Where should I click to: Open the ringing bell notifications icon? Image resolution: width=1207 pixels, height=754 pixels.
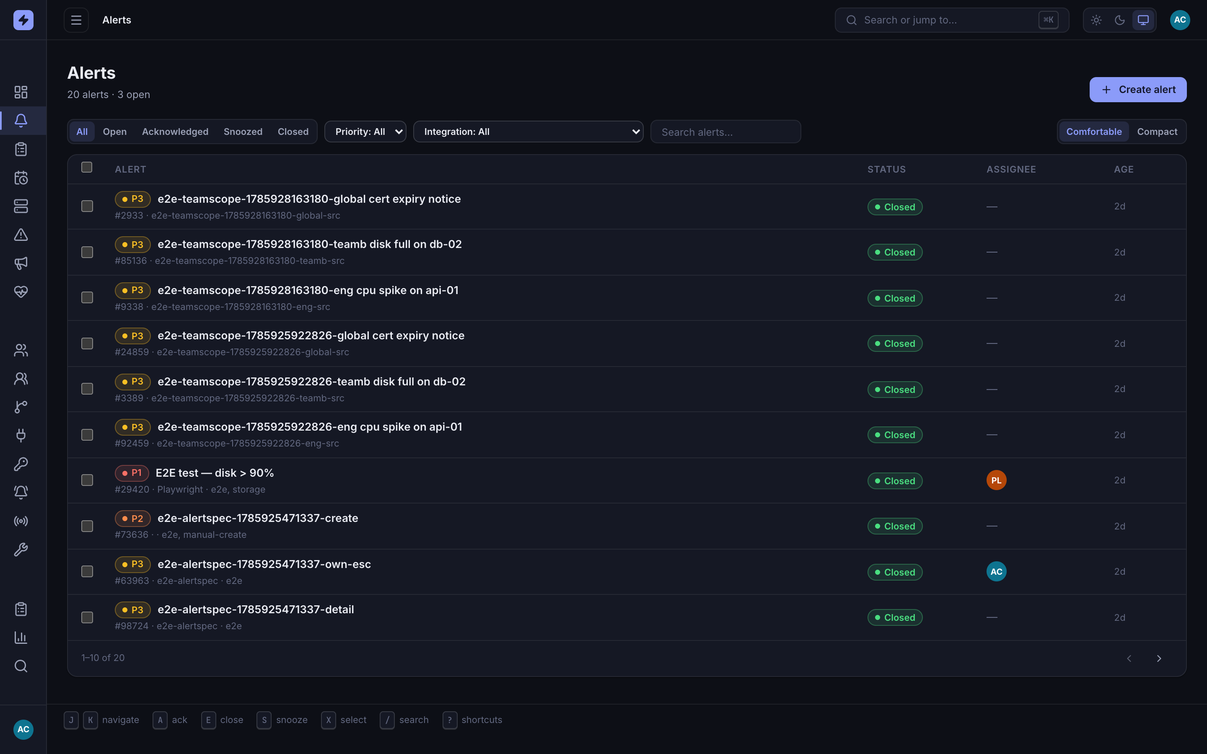click(21, 493)
